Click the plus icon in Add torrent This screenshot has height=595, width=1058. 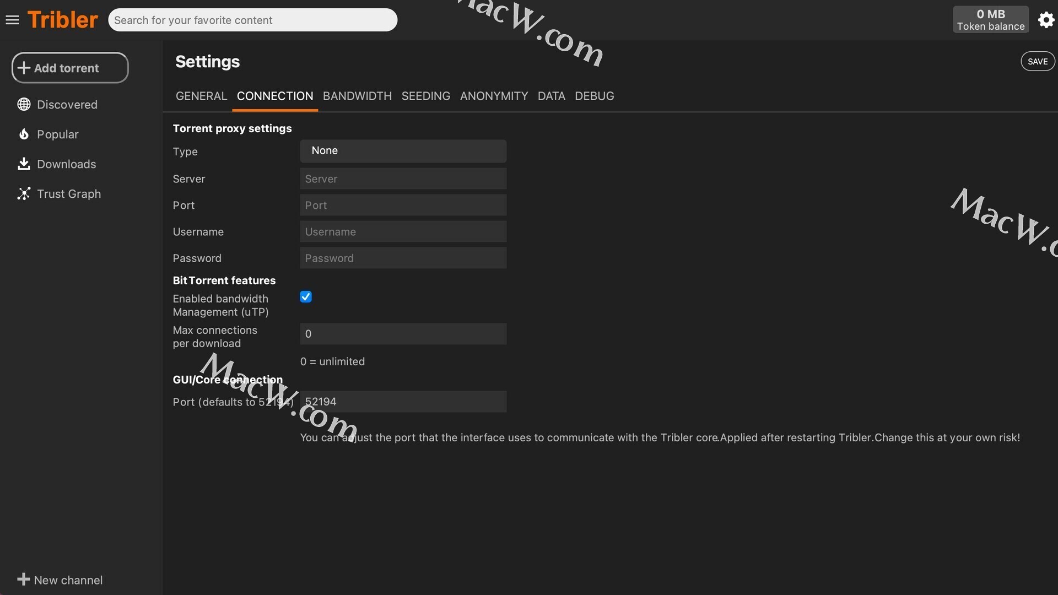pyautogui.click(x=24, y=68)
